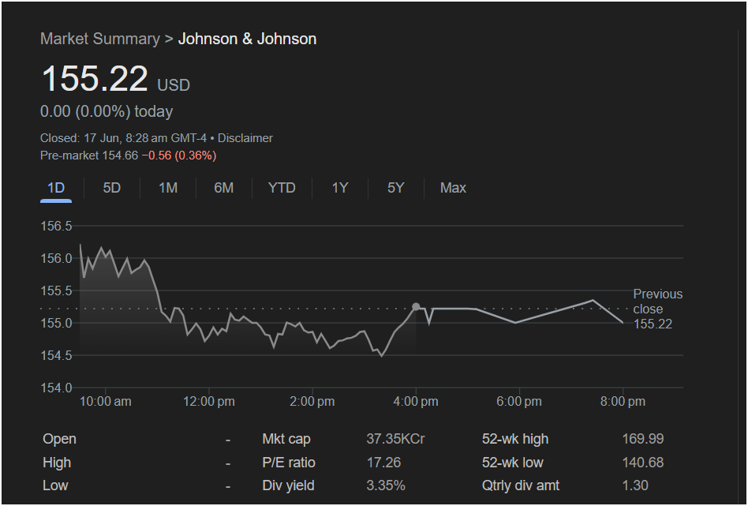Click the Open stat label

click(x=59, y=439)
